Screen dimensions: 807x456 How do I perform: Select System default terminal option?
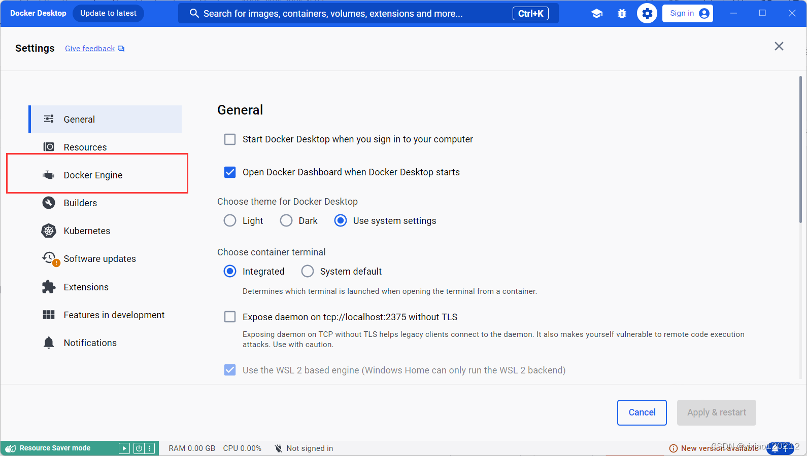click(308, 271)
